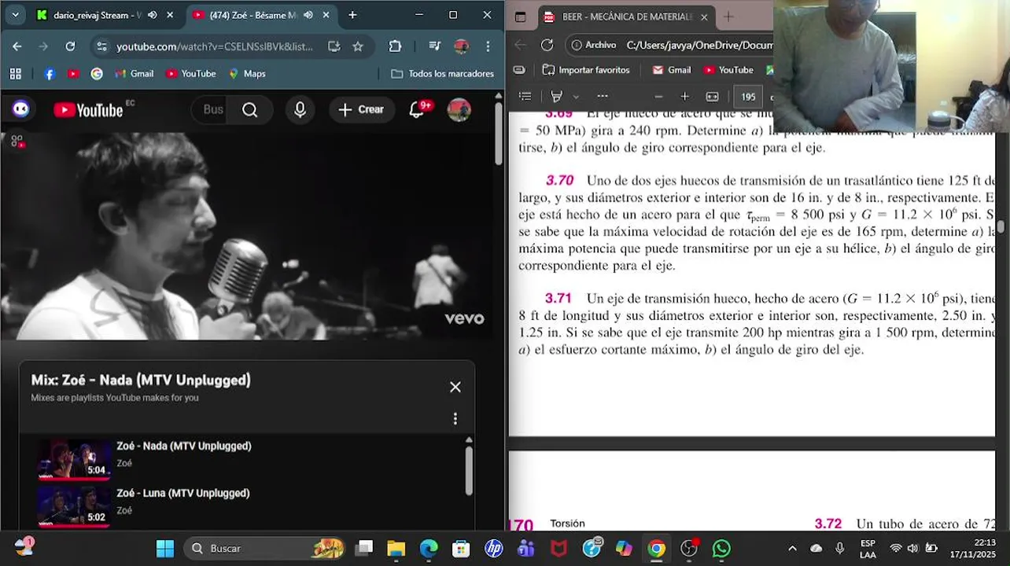This screenshot has height=566, width=1010.
Task: Open YouTube bookmark in Chrome
Action: (191, 74)
